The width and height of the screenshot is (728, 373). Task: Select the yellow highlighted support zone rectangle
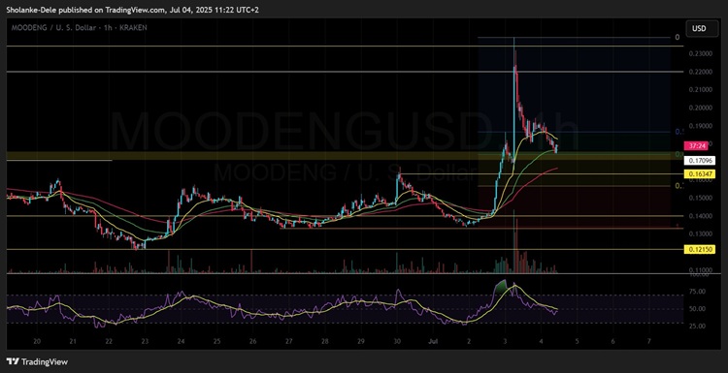coord(339,156)
